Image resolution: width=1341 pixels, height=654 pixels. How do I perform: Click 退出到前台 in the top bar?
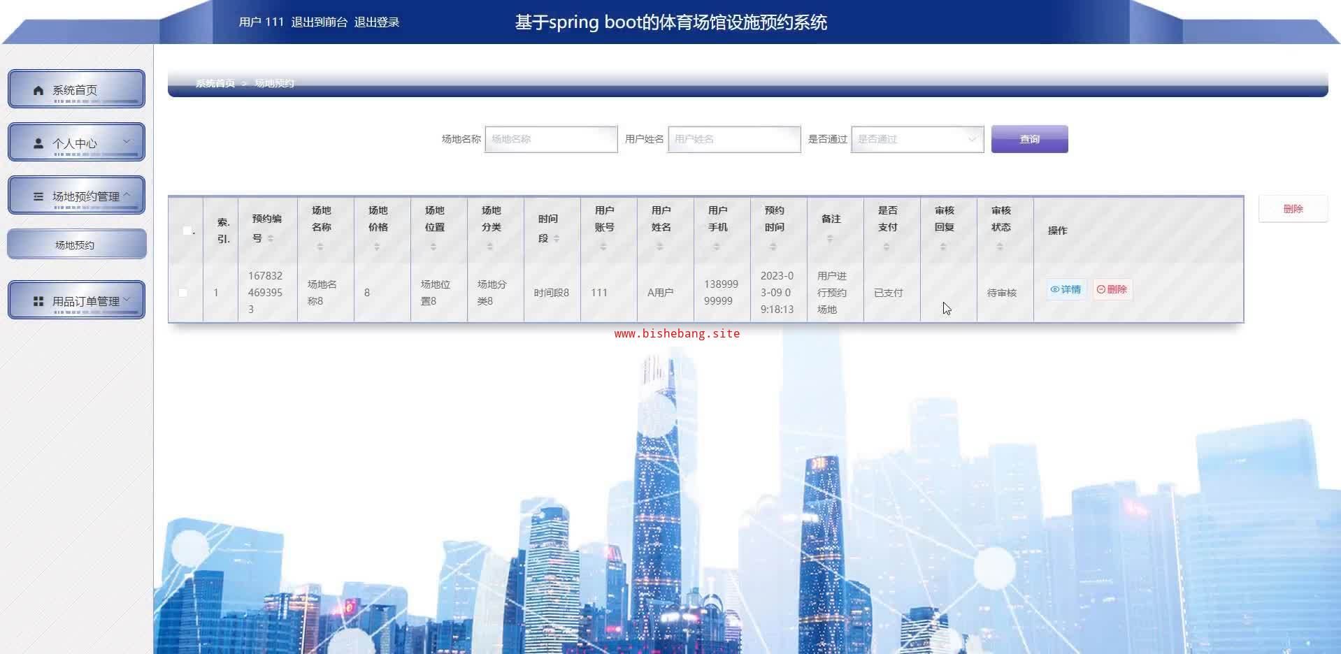click(320, 22)
